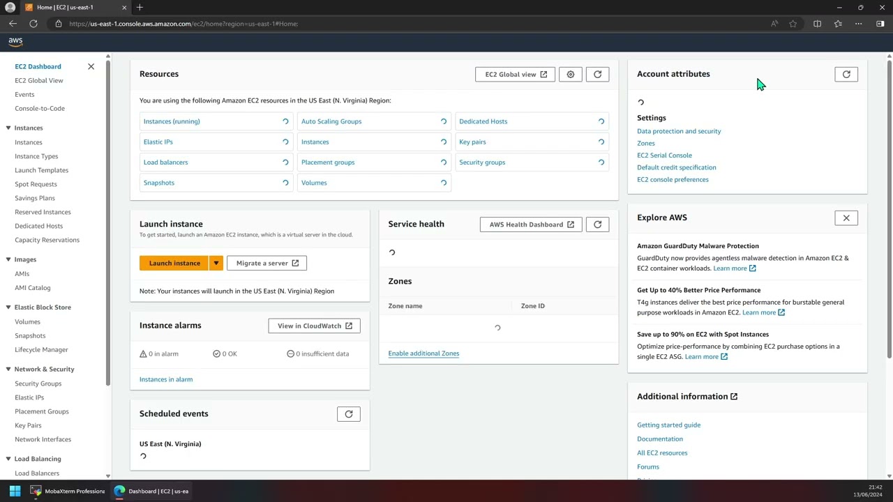Open Instances in alarm link
The width and height of the screenshot is (893, 502).
coord(166,379)
